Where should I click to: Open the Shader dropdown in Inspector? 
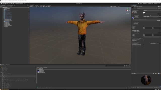(147, 8)
